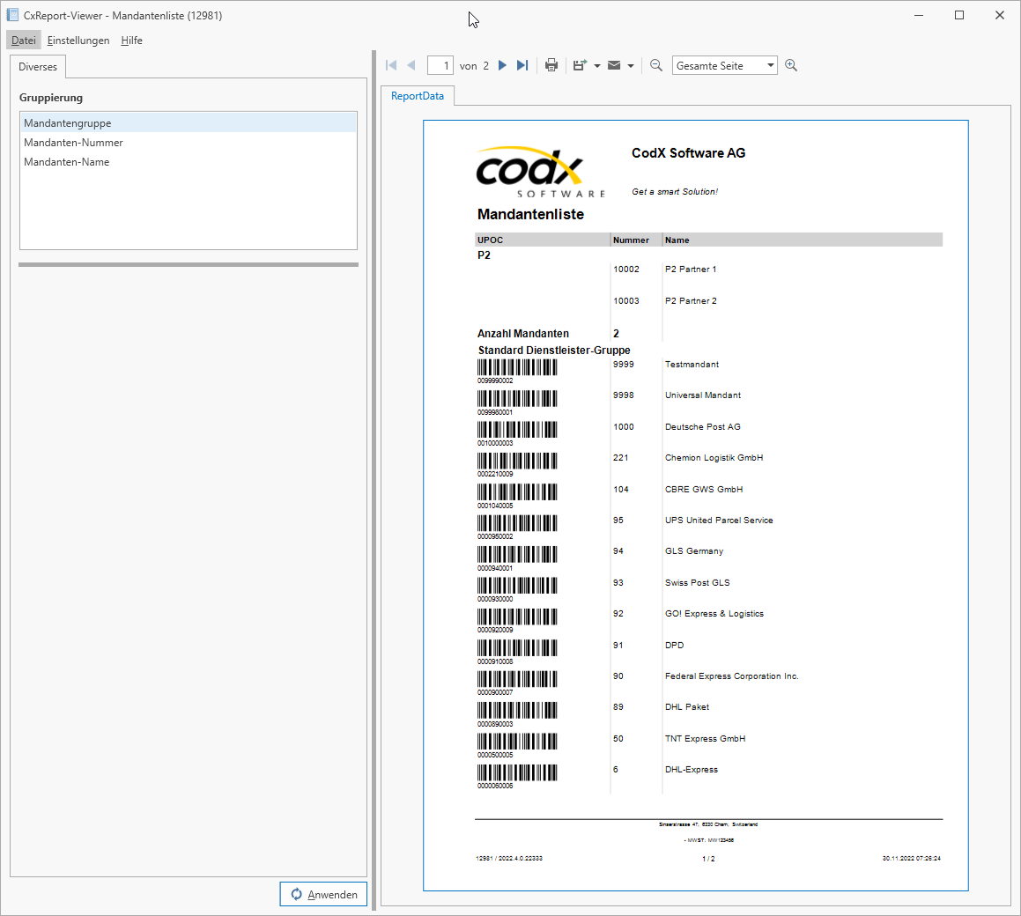
Task: Click the 'Anzahl Mandanten' summary label
Action: 523,333
